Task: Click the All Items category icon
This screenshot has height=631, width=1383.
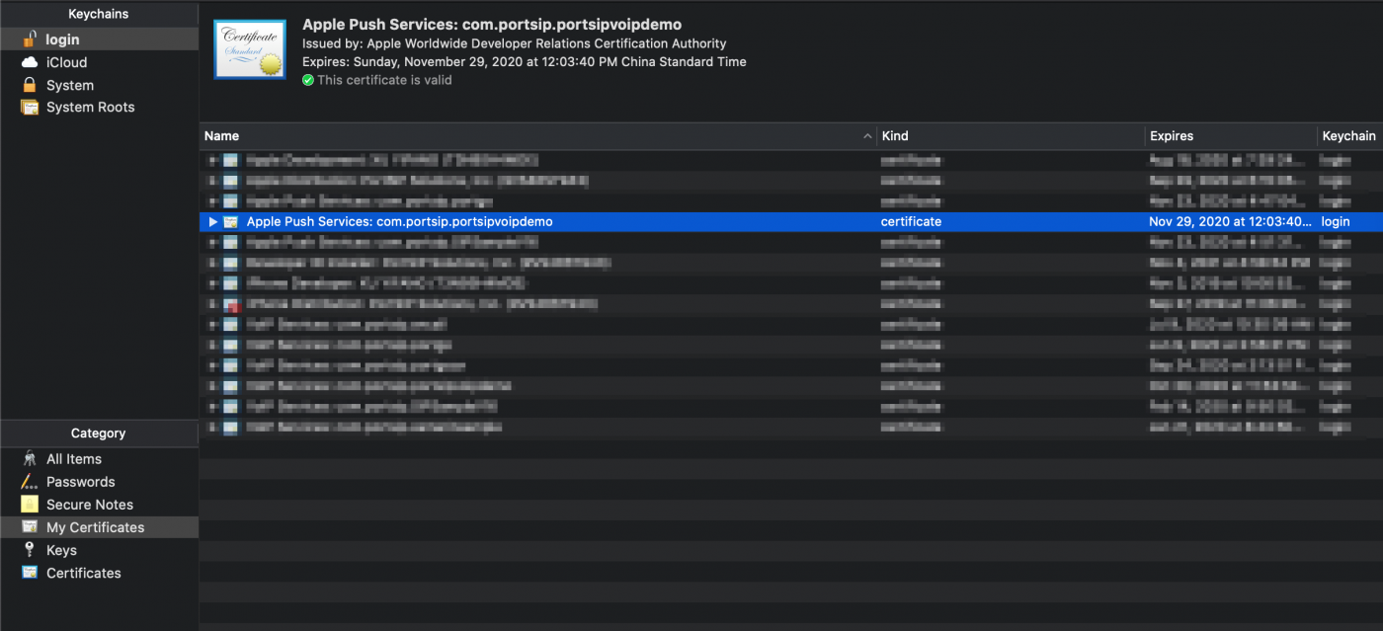Action: [x=30, y=459]
